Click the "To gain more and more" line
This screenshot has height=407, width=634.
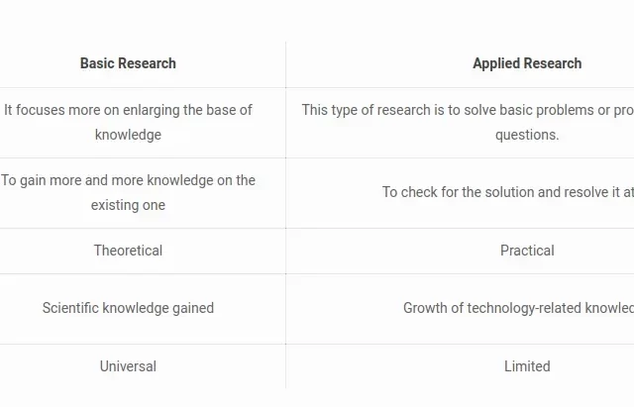128,180
